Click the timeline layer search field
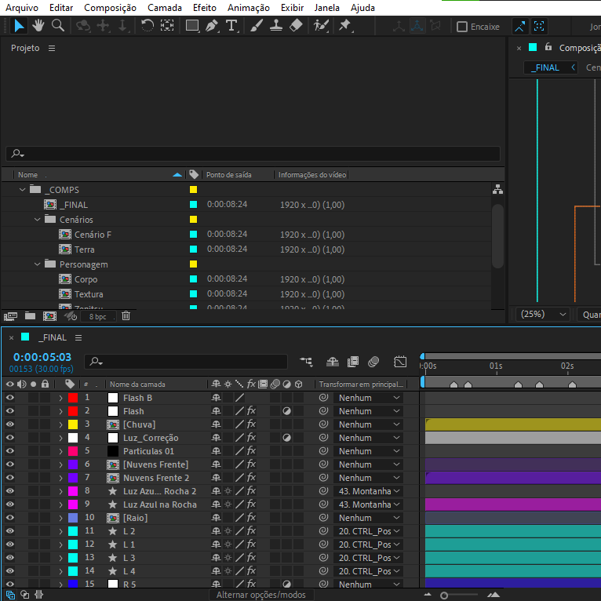Viewport: 601px width, 601px height. (188, 362)
